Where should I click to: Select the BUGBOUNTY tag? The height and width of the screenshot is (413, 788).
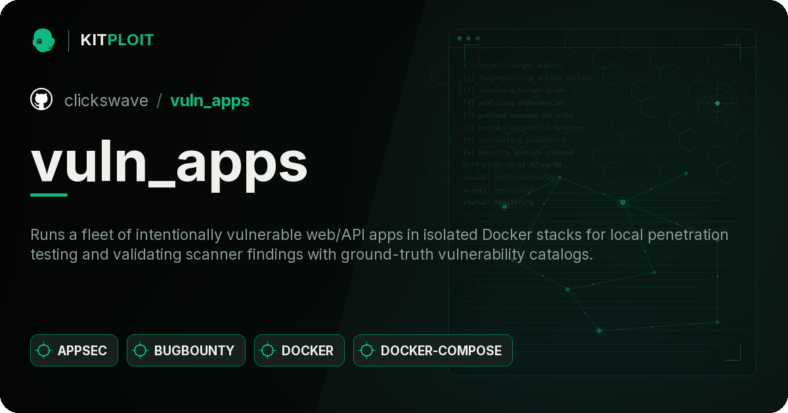[x=186, y=351]
